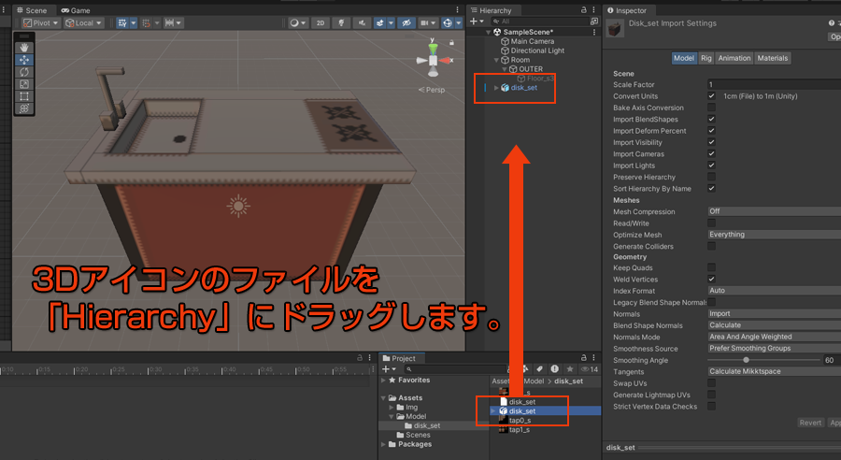Toggle scene lighting lightbulb icon
This screenshot has width=841, height=460.
pos(340,22)
